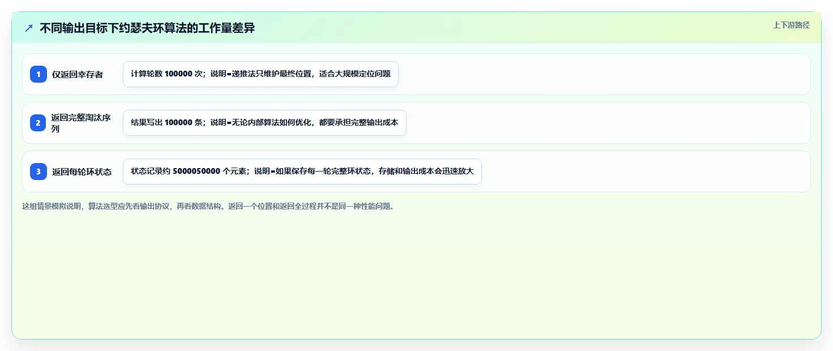Click the 返回完整淘汰序列 row label
The width and height of the screenshot is (833, 351).
click(81, 123)
